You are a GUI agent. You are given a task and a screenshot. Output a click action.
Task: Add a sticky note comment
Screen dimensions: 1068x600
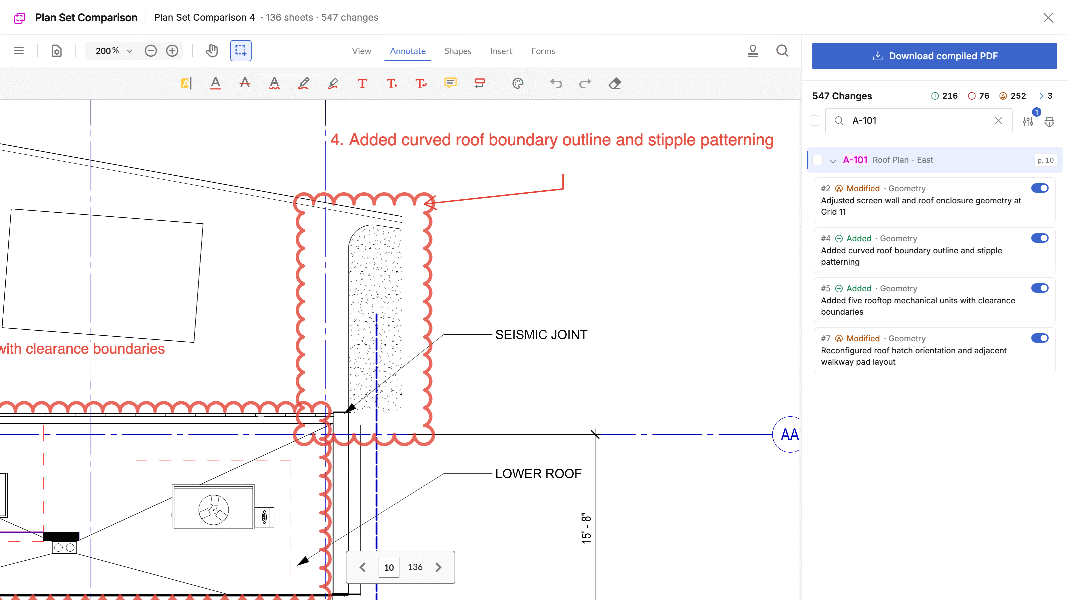(x=451, y=83)
